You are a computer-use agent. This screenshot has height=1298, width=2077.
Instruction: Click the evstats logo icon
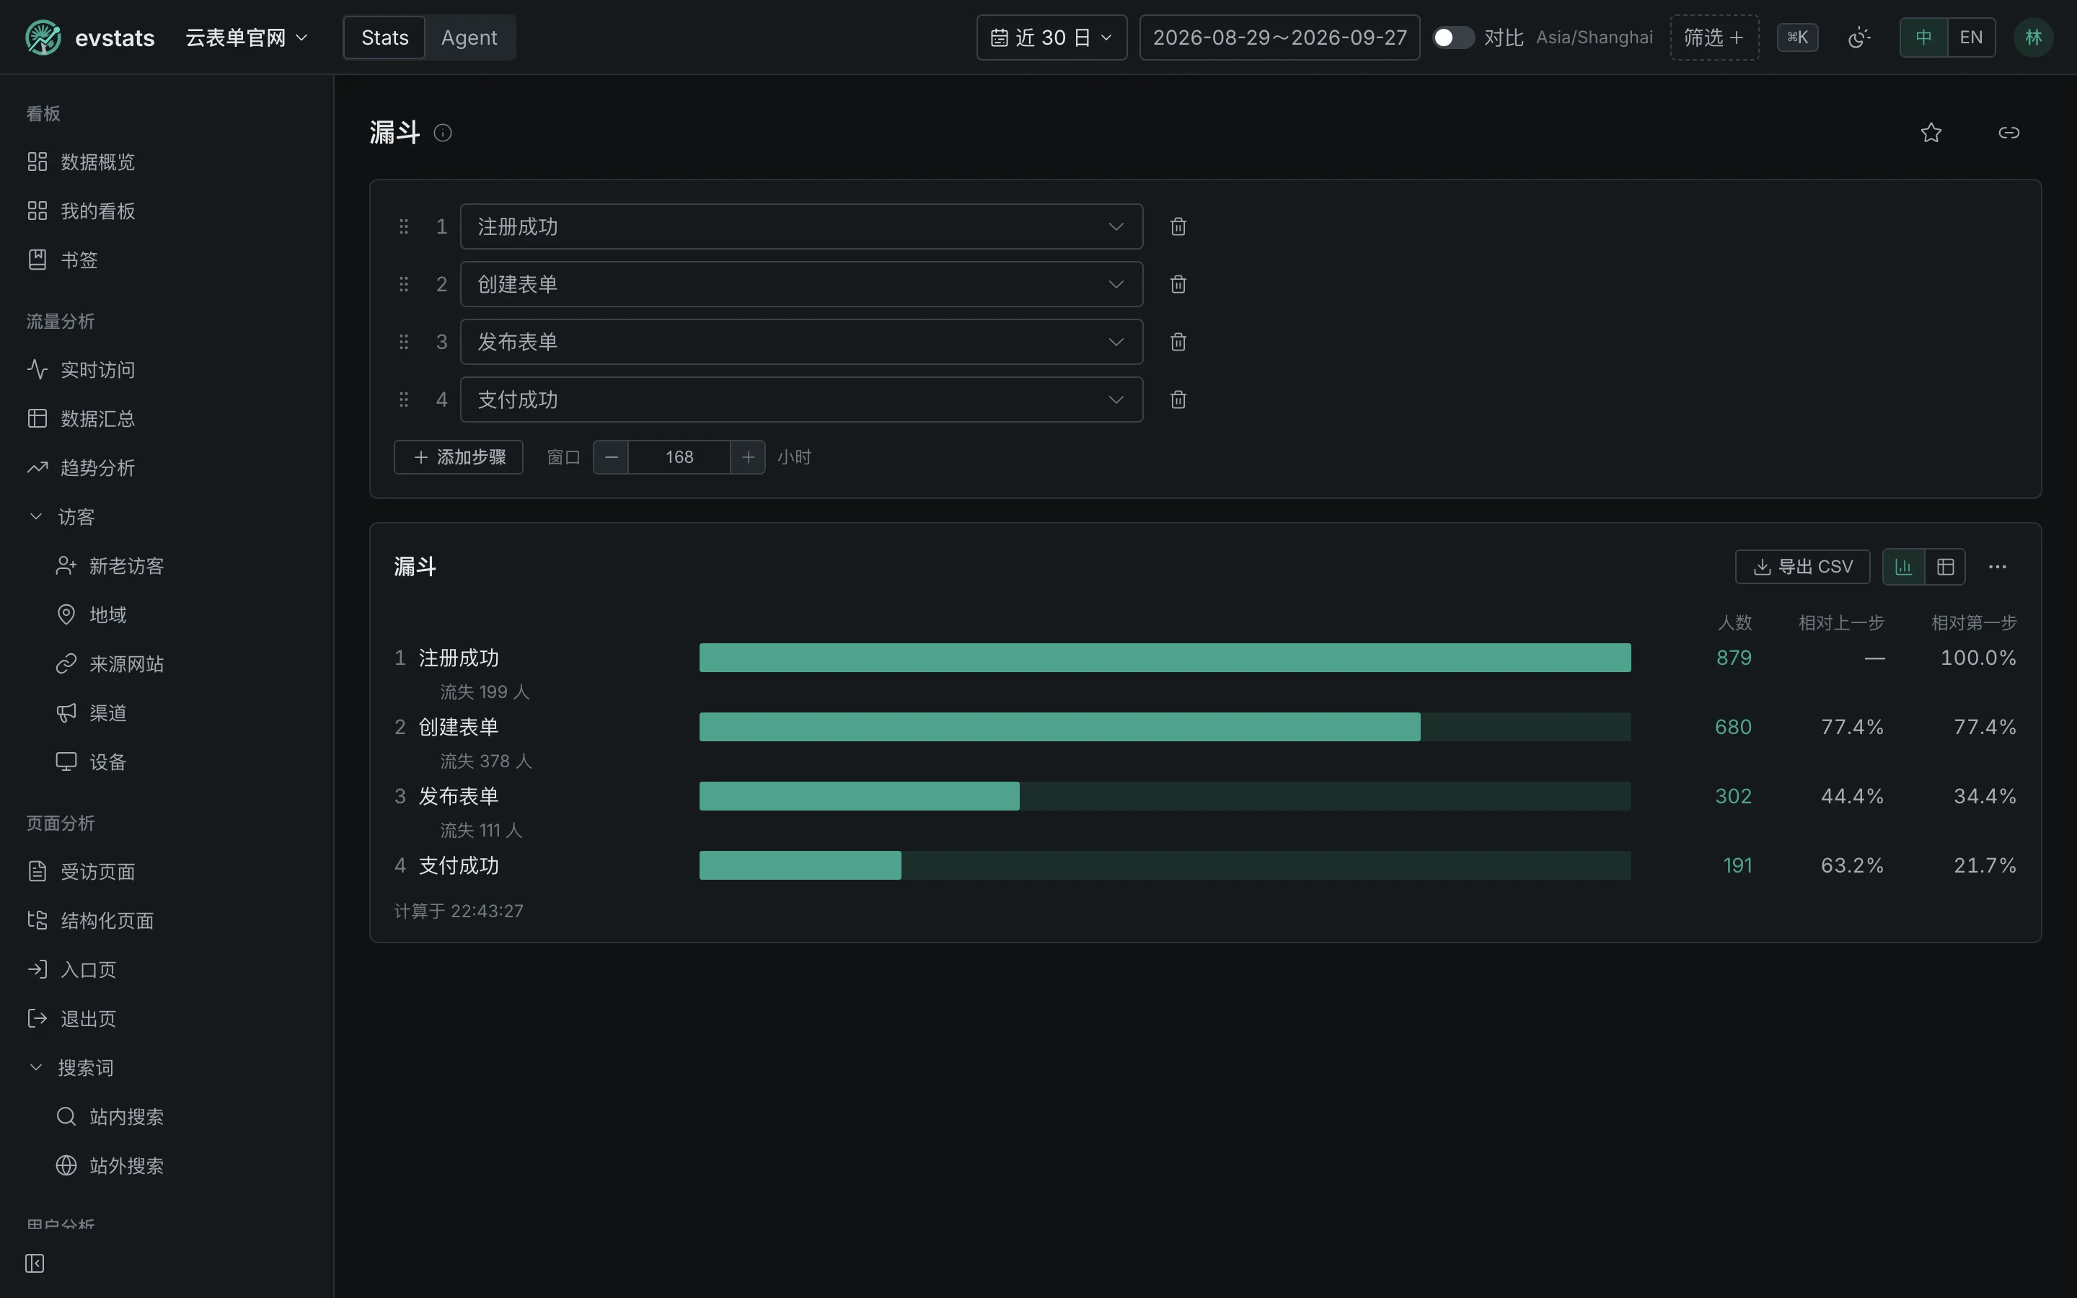pos(43,37)
